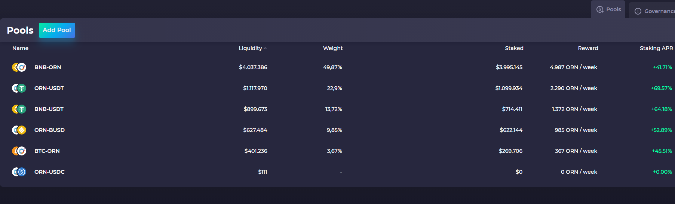Click the BTC-ORN pair token icon
This screenshot has width=675, height=204.
pos(19,151)
